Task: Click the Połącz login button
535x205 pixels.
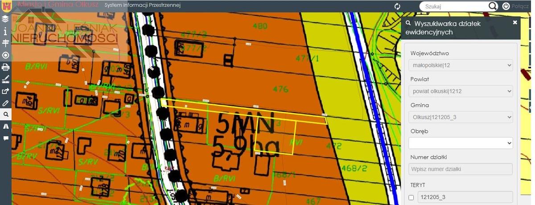Action: coord(515,6)
